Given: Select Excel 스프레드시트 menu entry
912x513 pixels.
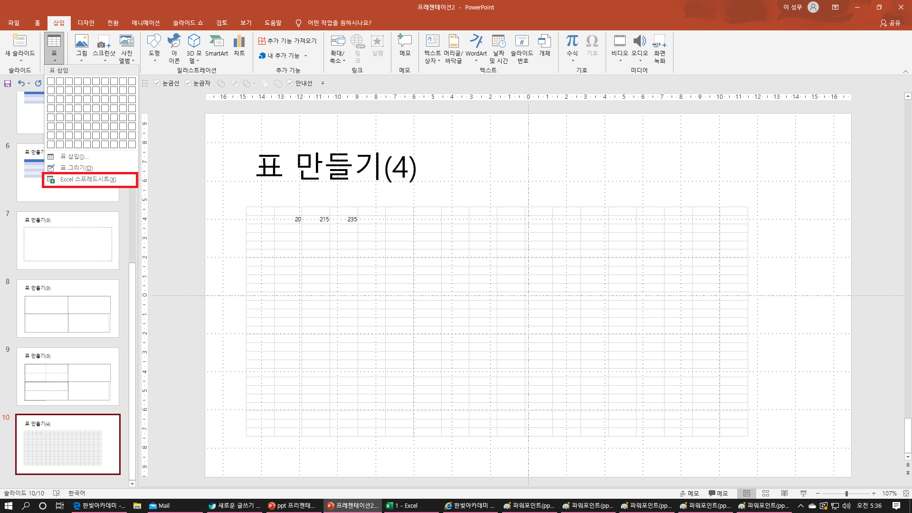Looking at the screenshot, I should 88,180.
